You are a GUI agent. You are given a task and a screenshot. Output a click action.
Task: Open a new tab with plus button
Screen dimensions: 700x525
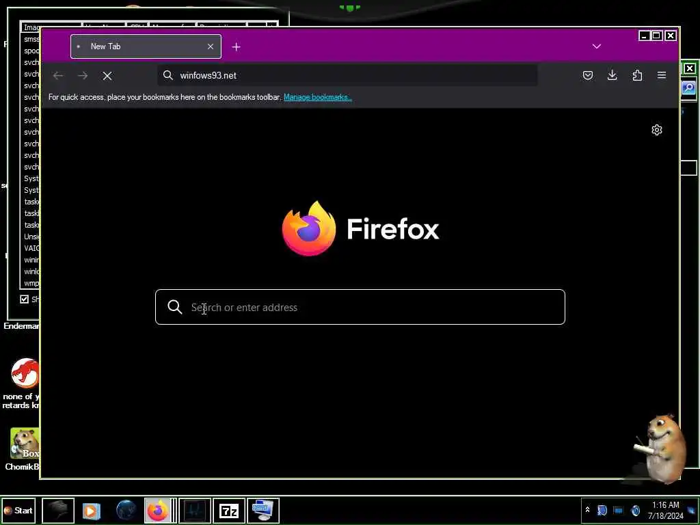tap(236, 46)
